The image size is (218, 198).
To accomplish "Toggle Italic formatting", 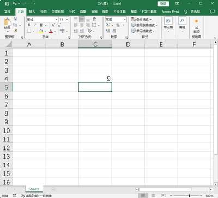I will [35, 25].
